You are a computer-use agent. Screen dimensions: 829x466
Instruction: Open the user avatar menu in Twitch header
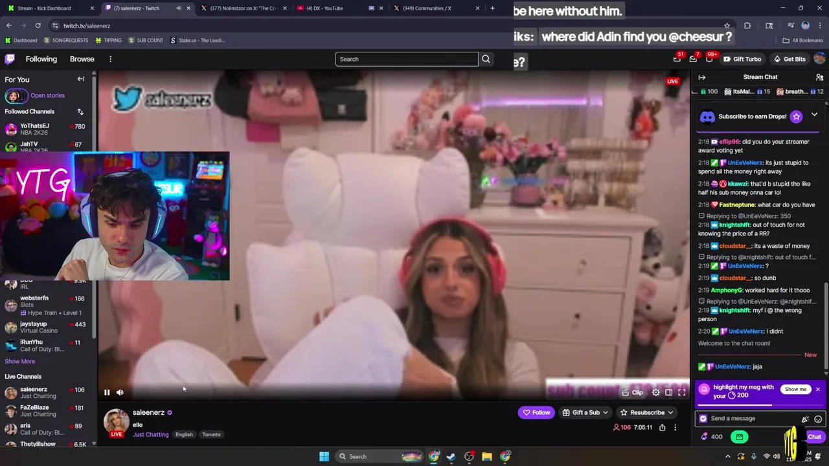pos(819,59)
